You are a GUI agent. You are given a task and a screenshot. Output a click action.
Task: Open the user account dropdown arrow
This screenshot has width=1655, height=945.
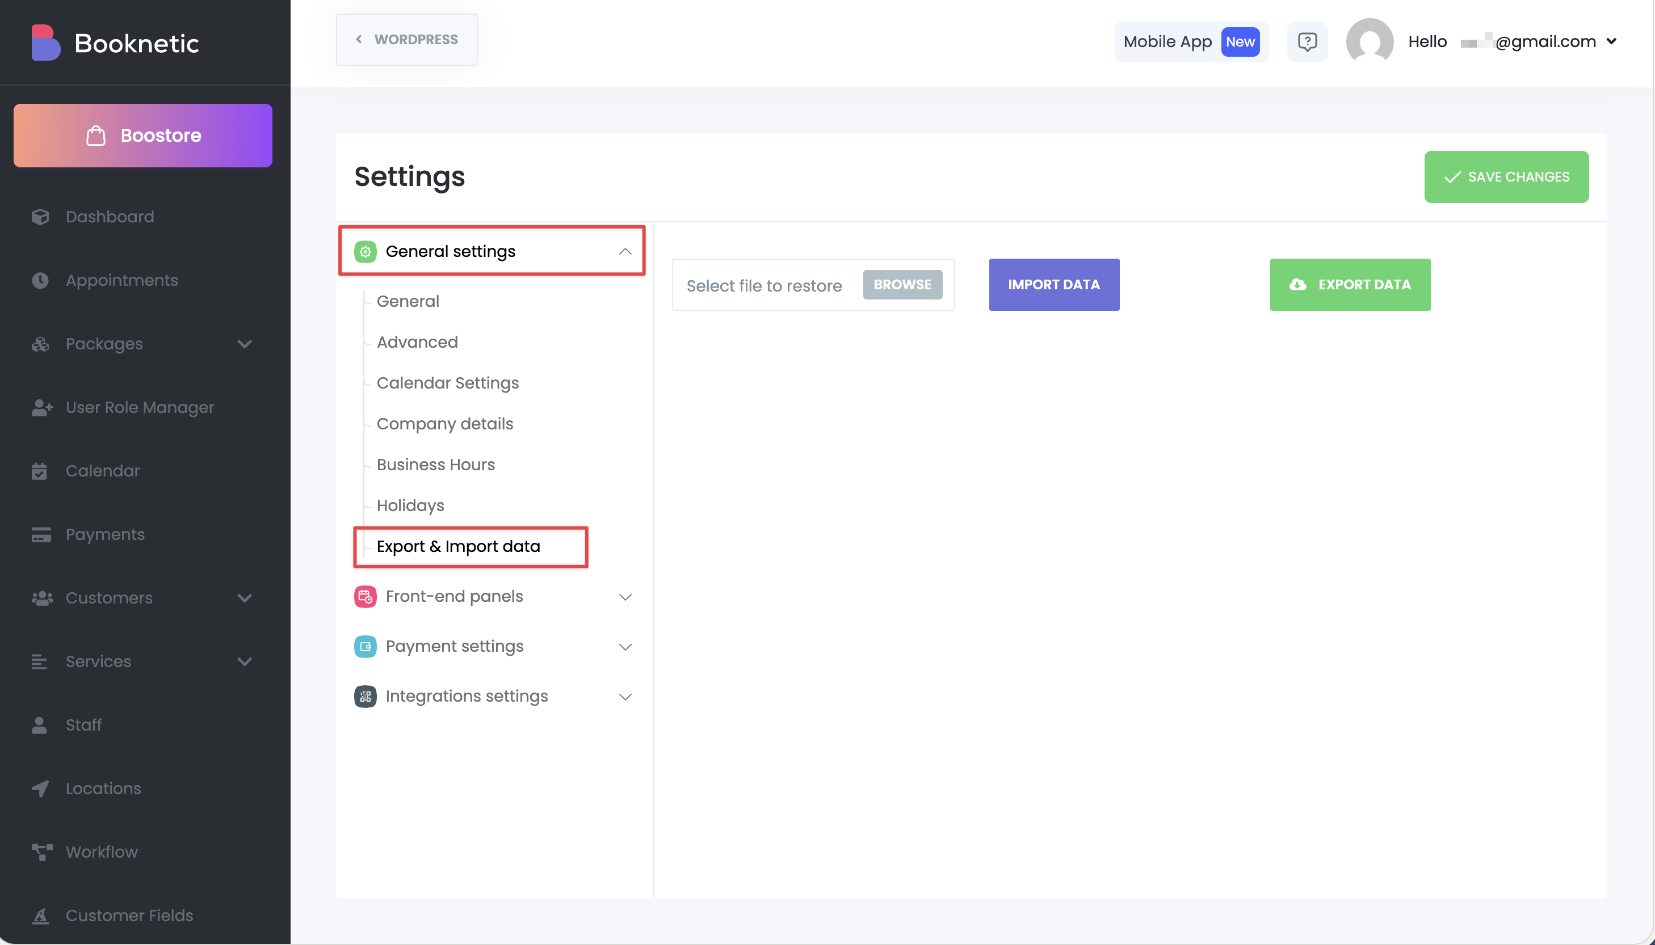1611,41
